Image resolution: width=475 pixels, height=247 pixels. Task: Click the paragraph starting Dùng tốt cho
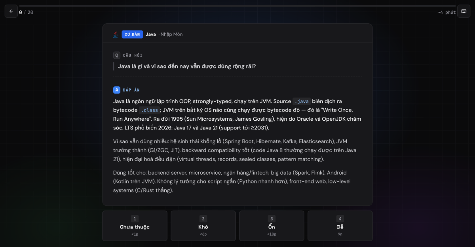(237, 181)
